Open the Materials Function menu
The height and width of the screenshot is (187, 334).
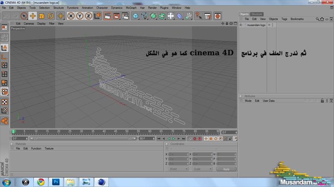coord(36,148)
